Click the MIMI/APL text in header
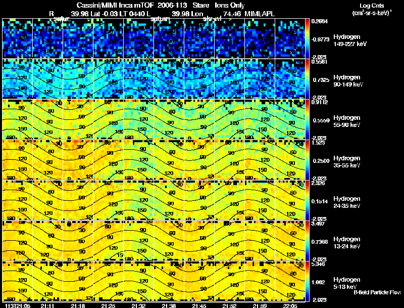 [x=260, y=14]
